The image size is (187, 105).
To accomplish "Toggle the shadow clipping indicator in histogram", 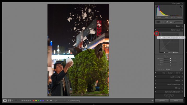I will click(x=157, y=7).
